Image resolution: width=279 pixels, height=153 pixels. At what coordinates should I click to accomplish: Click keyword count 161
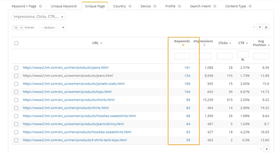187,68
